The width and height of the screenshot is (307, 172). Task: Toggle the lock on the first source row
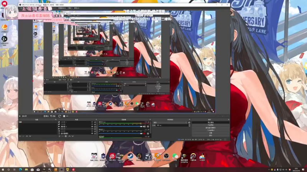pyautogui.click(x=95, y=122)
